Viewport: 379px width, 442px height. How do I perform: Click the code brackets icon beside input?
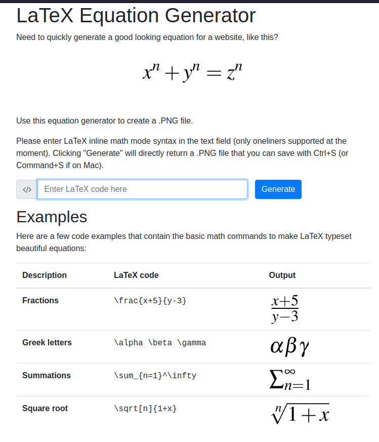27,189
